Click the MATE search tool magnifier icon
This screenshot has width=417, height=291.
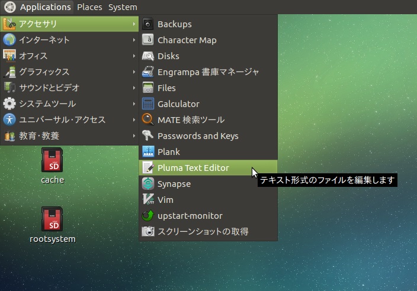pyautogui.click(x=148, y=119)
